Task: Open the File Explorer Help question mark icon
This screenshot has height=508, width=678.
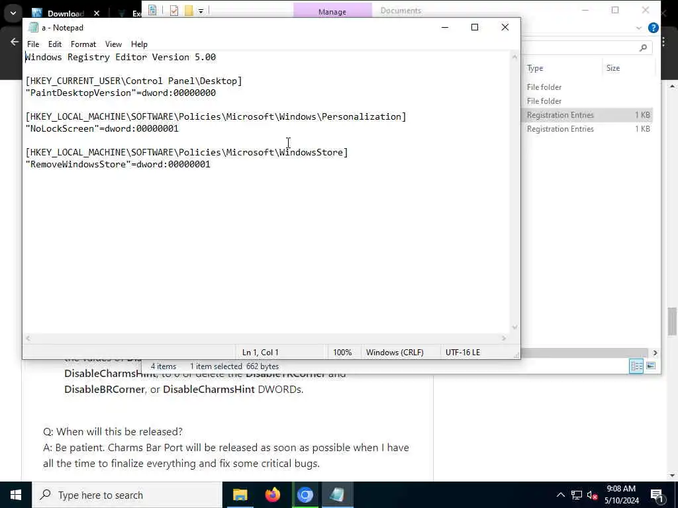Action: coord(654,28)
